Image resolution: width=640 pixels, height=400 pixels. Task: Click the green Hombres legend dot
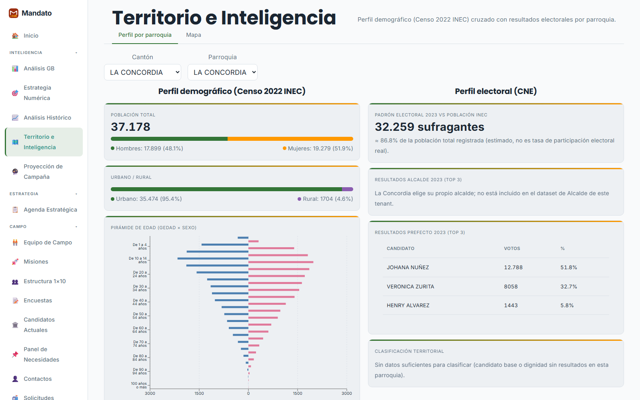pyautogui.click(x=113, y=148)
